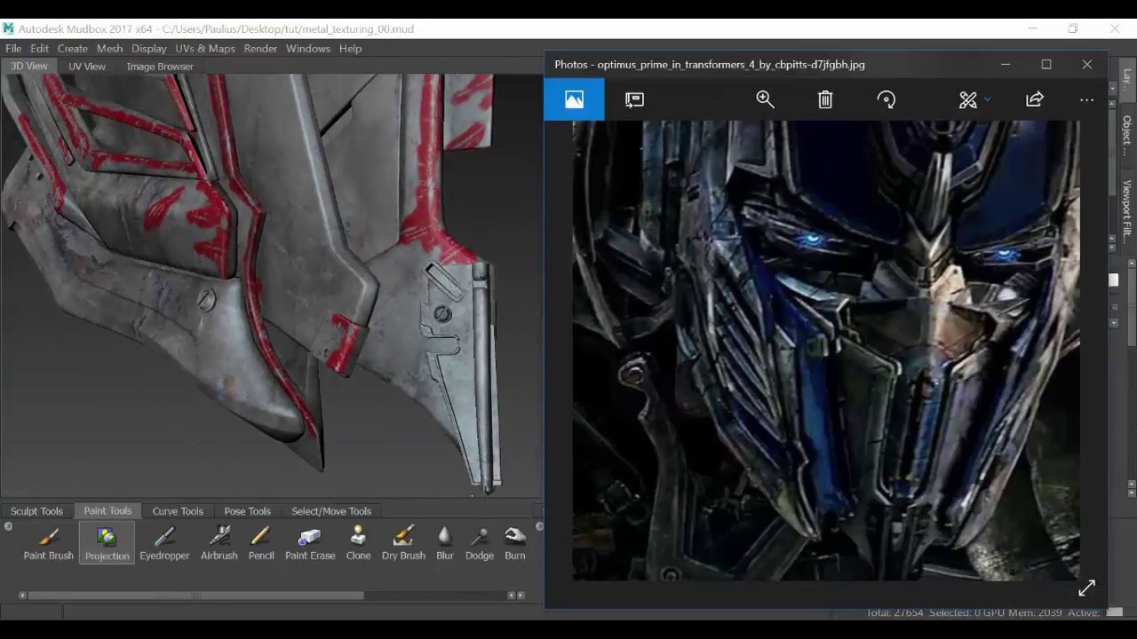
Task: Zoom the photo with the magnifier icon
Action: (x=765, y=99)
